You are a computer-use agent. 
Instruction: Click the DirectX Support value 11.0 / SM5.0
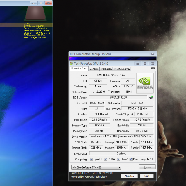click(144, 114)
